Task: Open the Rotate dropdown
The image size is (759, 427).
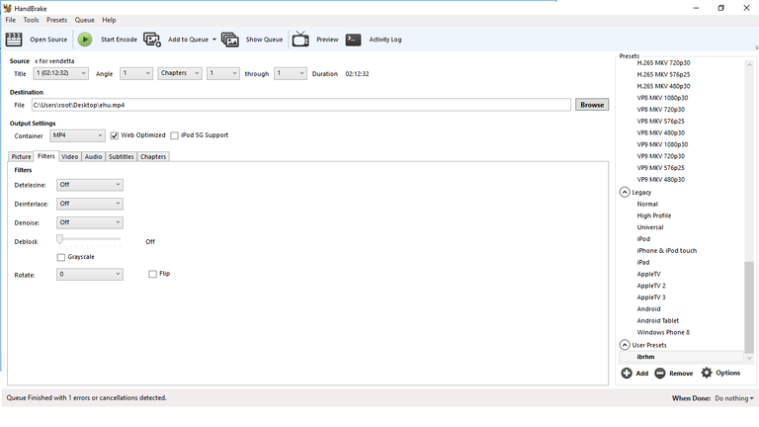Action: [90, 274]
